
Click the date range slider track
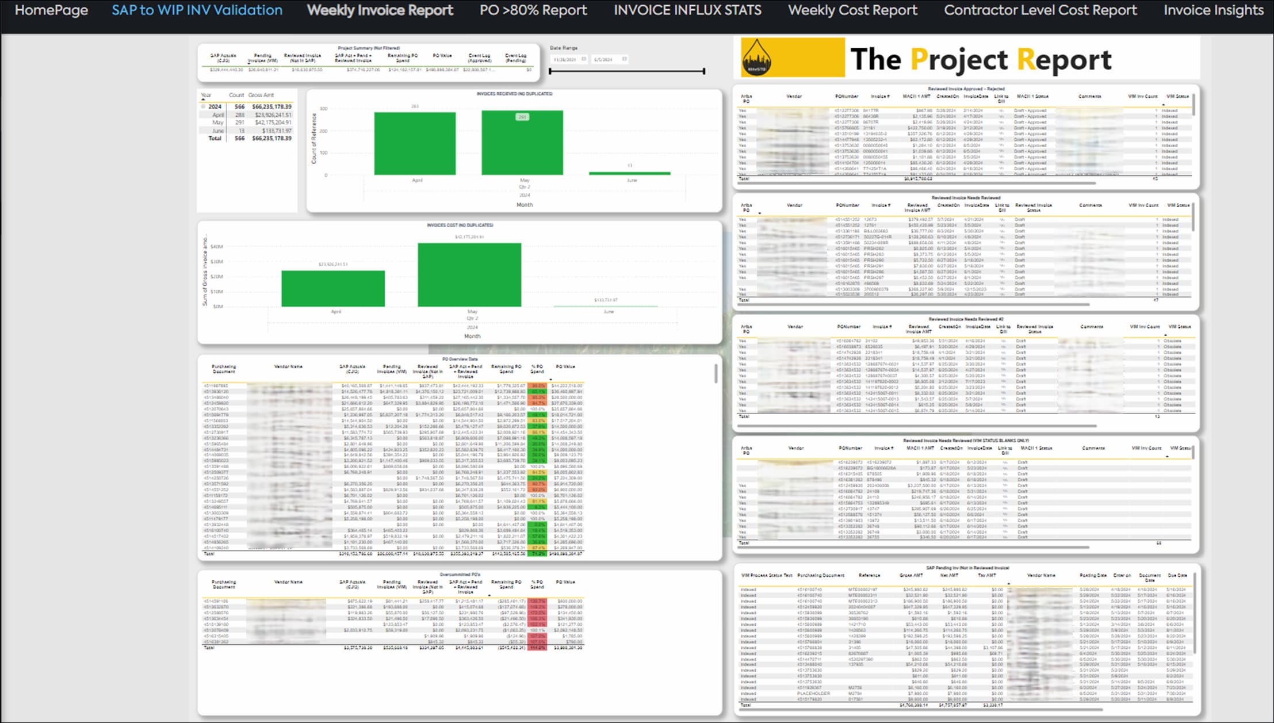(627, 71)
